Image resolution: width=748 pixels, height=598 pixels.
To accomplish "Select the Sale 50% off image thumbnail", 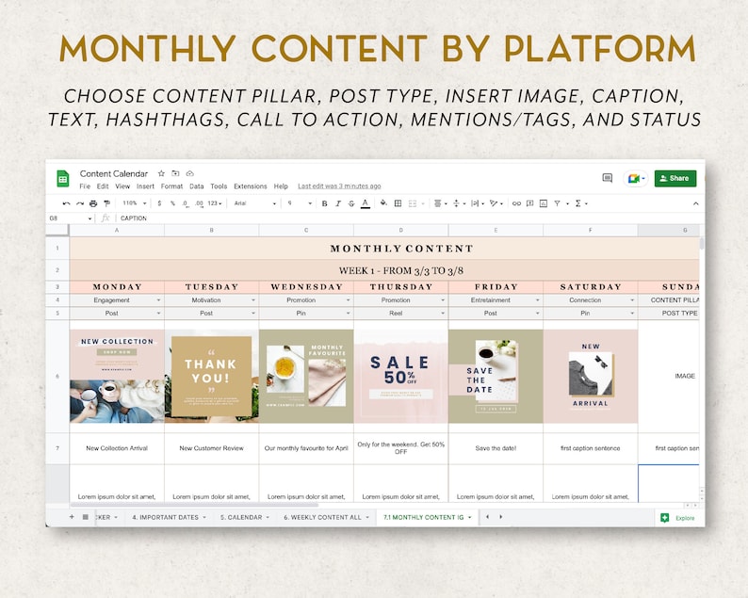I will pos(400,377).
